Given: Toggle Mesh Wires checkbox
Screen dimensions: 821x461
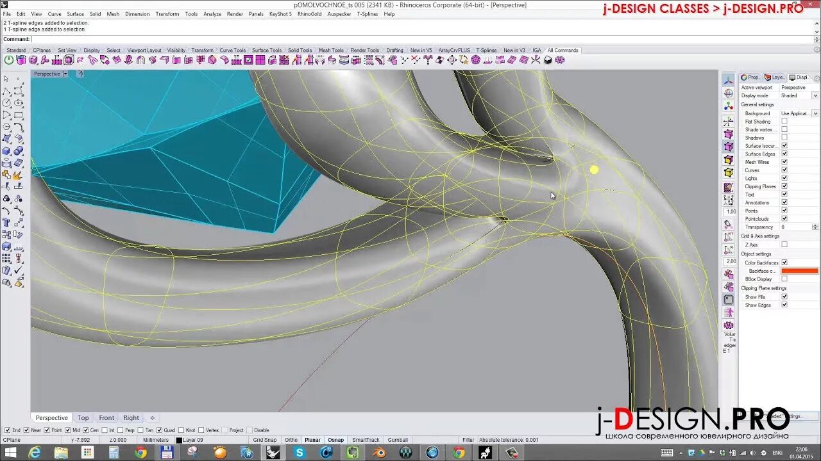Looking at the screenshot, I should [x=784, y=162].
